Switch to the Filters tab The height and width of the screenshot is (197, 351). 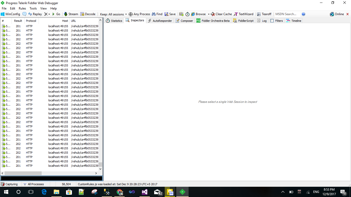click(276, 21)
